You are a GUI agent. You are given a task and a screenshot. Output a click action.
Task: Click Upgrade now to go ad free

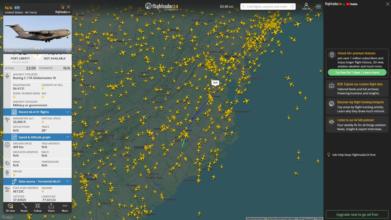click(x=357, y=214)
